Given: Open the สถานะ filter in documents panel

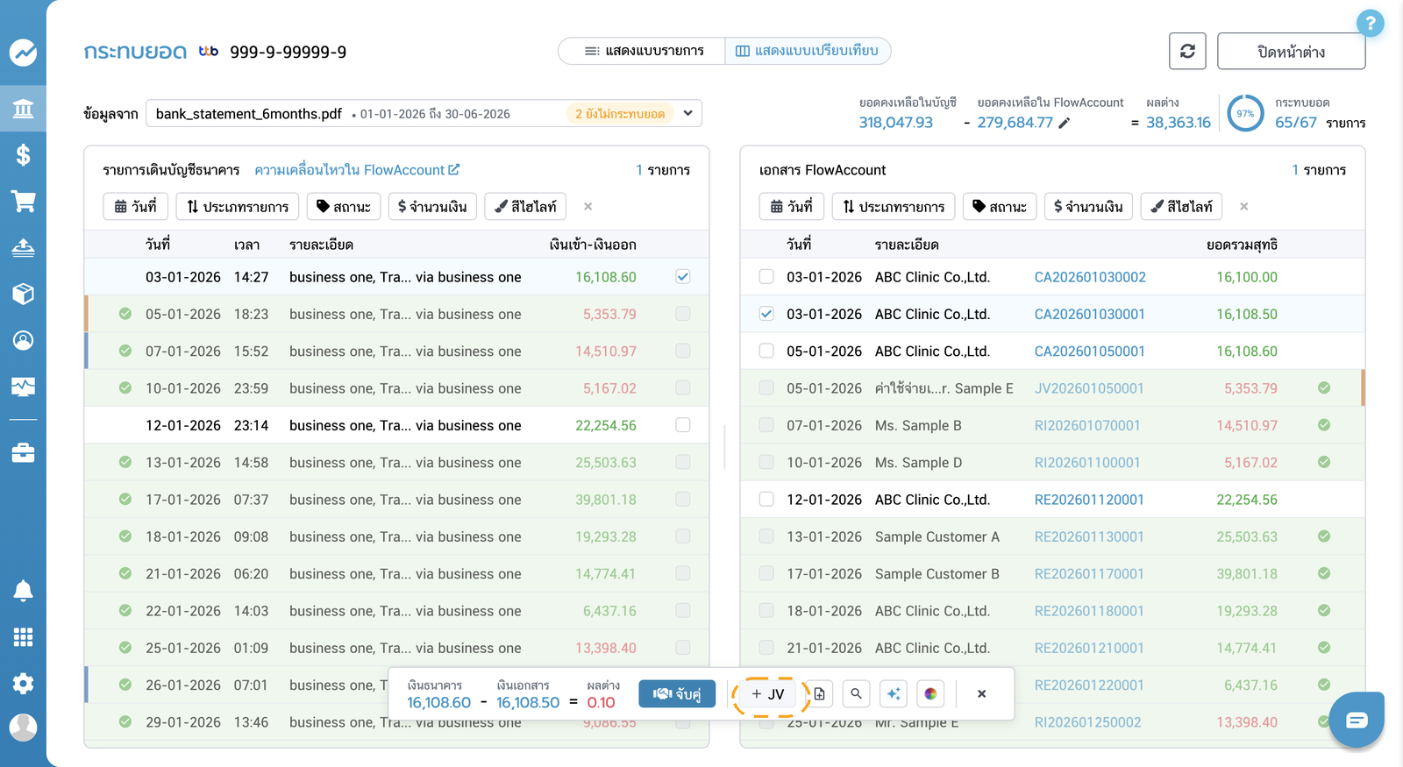Looking at the screenshot, I should tap(1000, 207).
